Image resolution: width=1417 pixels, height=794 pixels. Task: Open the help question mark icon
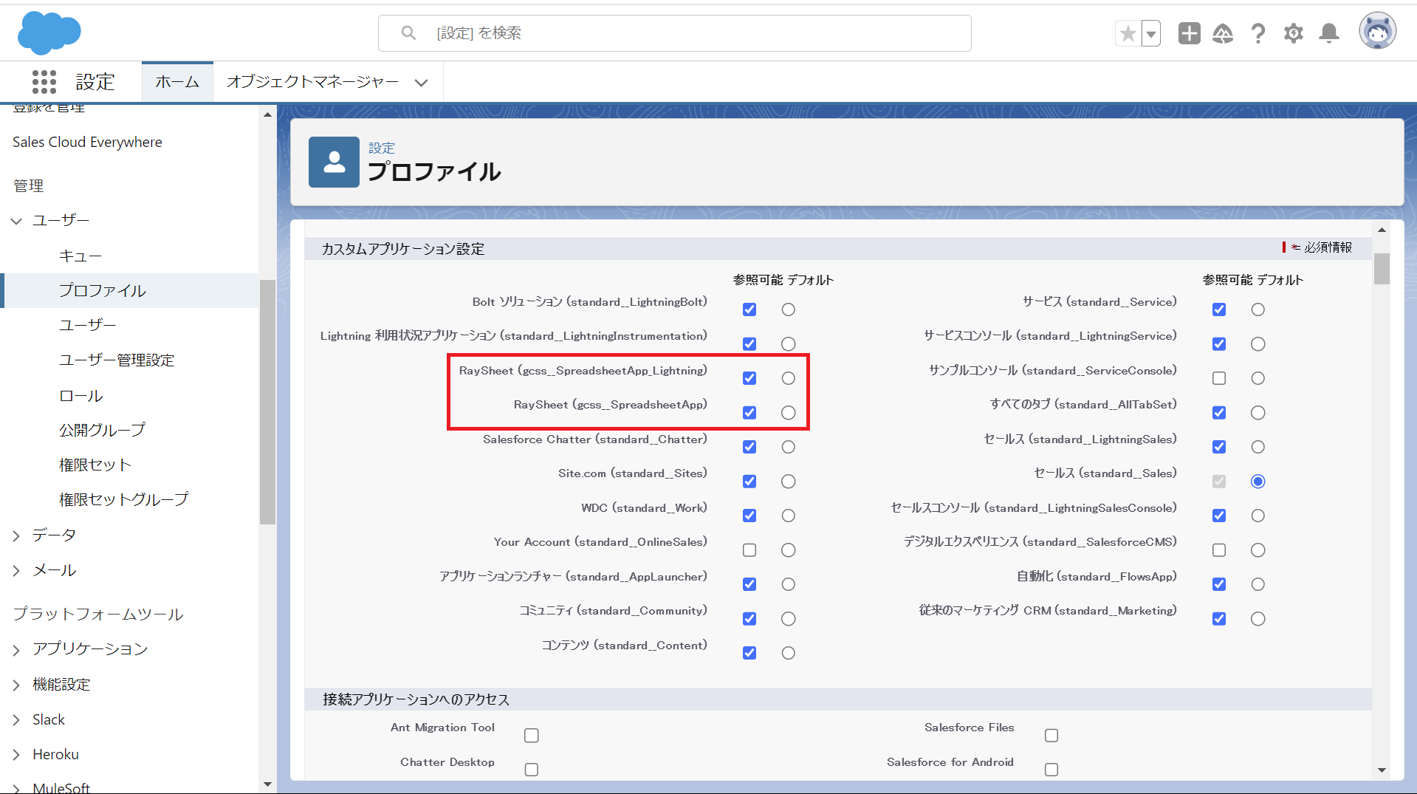(1258, 33)
